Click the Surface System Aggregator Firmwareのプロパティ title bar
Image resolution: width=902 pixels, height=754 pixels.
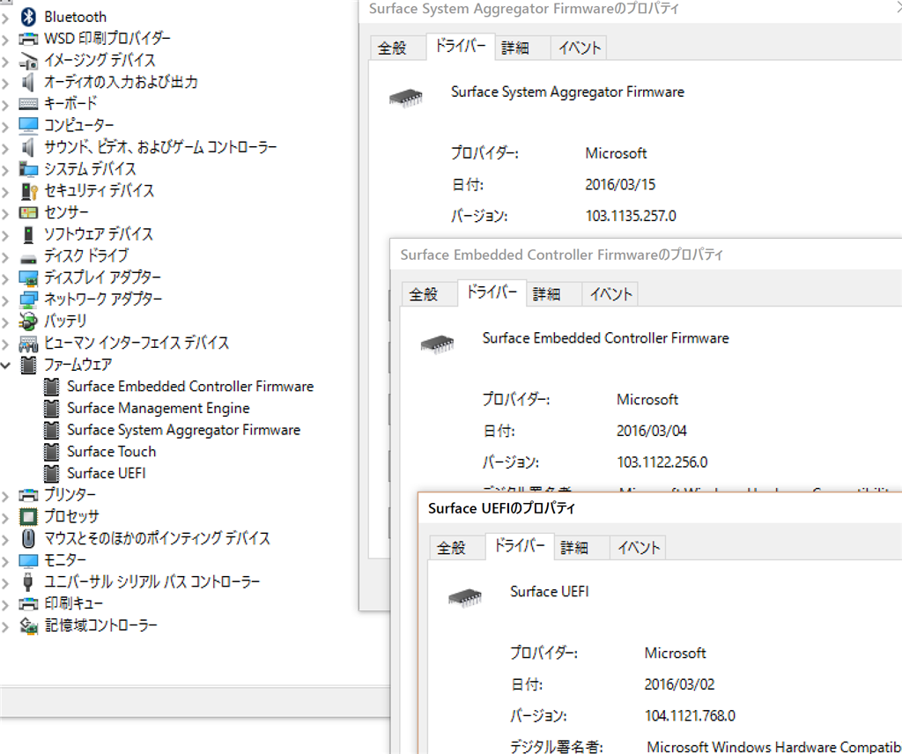[x=630, y=10]
